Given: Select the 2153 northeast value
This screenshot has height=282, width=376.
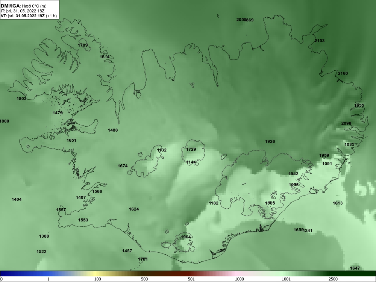Looking at the screenshot, I should click(x=320, y=41).
